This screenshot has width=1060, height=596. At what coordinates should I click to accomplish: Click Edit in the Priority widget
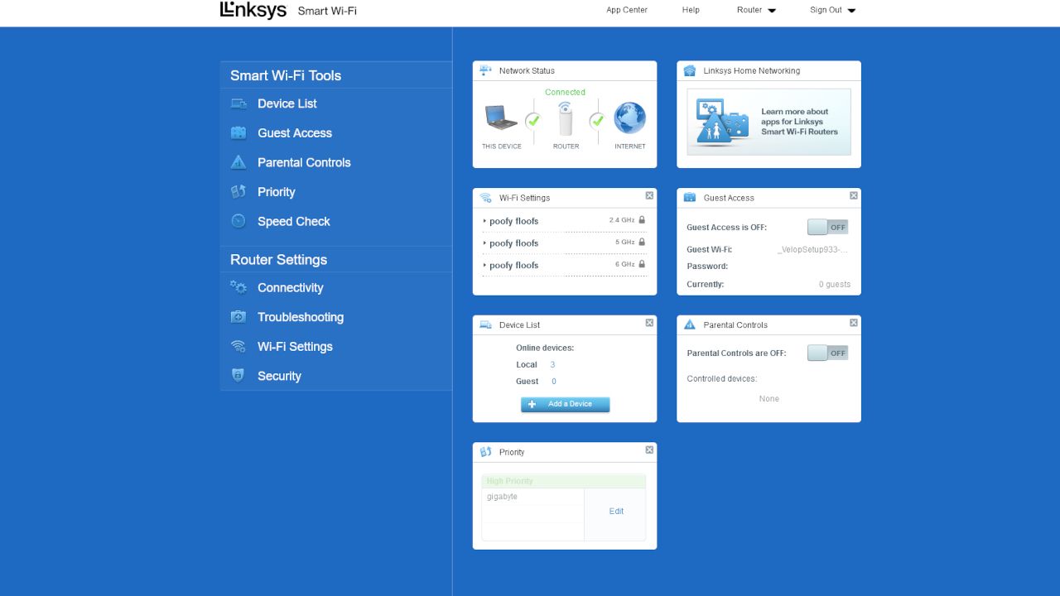pyautogui.click(x=616, y=512)
